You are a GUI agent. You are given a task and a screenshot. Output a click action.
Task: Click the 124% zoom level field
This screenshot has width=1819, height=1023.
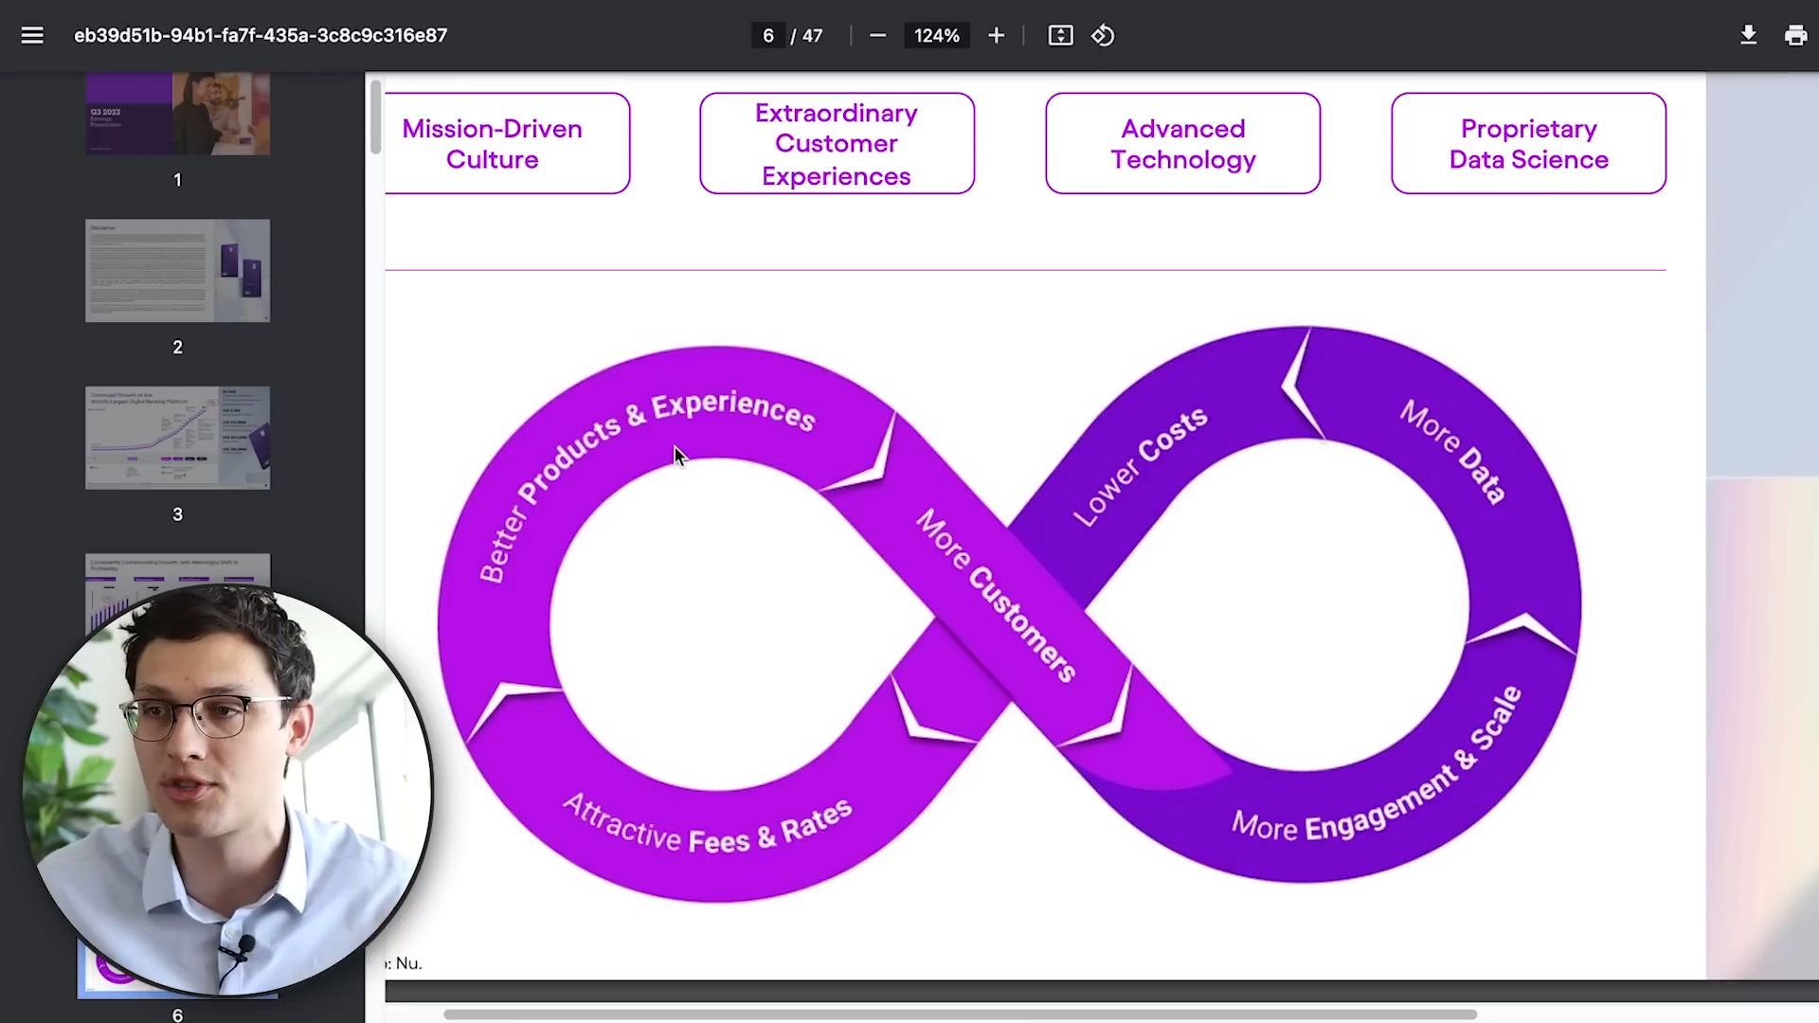936,35
